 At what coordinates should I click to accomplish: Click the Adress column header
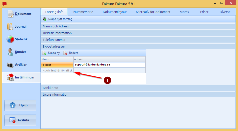(109, 59)
